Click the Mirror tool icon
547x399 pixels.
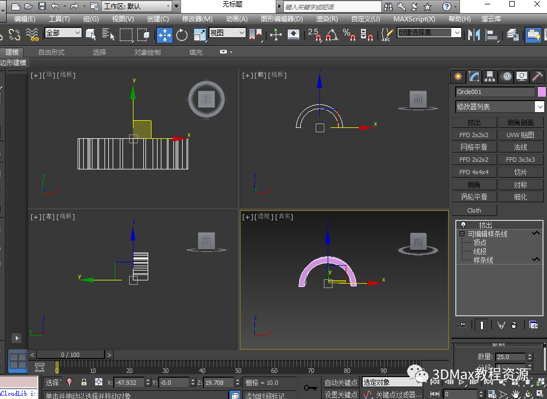click(473, 35)
